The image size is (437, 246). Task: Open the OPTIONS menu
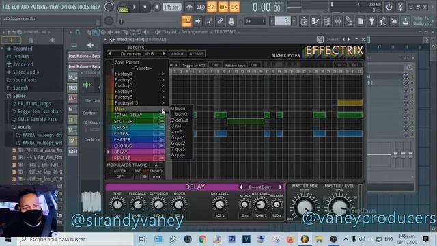pyautogui.click(x=68, y=7)
